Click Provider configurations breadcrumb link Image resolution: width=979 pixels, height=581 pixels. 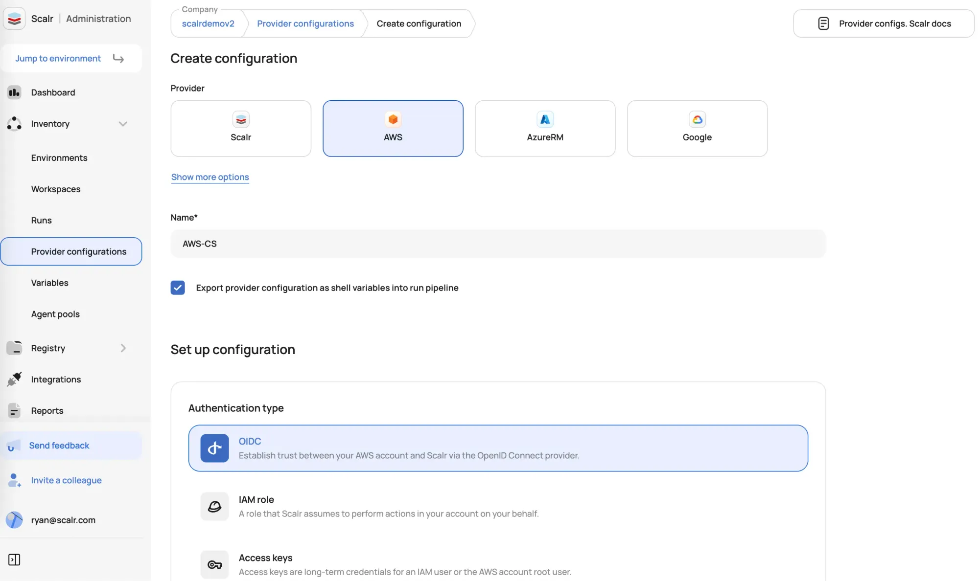coord(305,23)
